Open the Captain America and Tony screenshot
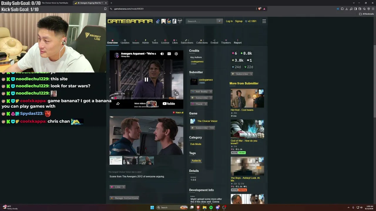Screen dimensions: 376x211 146,135
